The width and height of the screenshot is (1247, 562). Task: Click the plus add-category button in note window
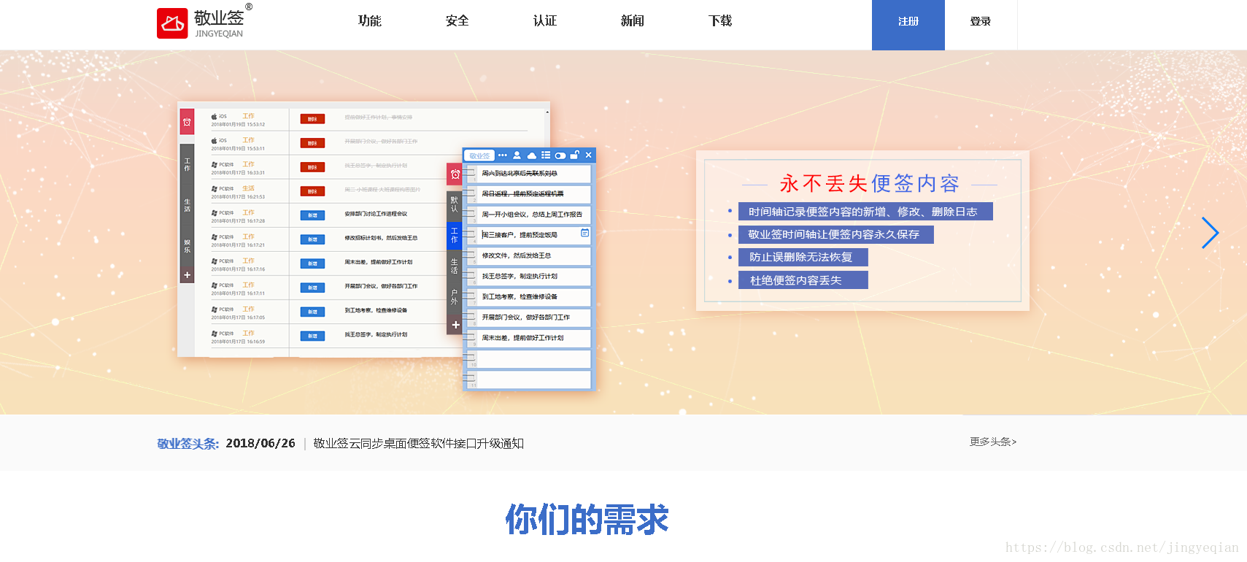tap(455, 325)
